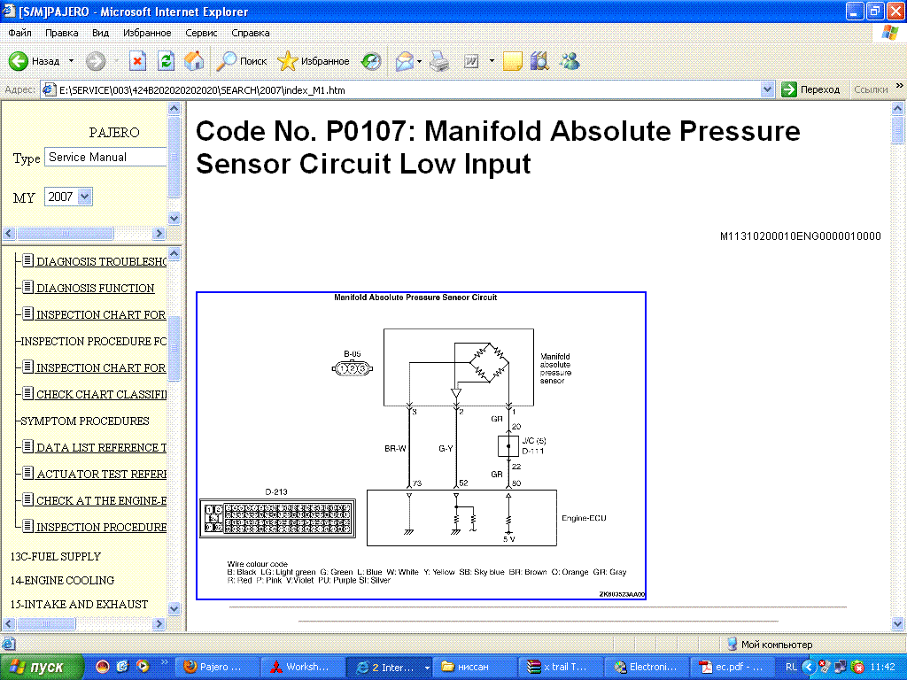Screen dimensions: 907x680
Task: Open the Edit button dropdown arrow
Action: pyautogui.click(x=492, y=61)
